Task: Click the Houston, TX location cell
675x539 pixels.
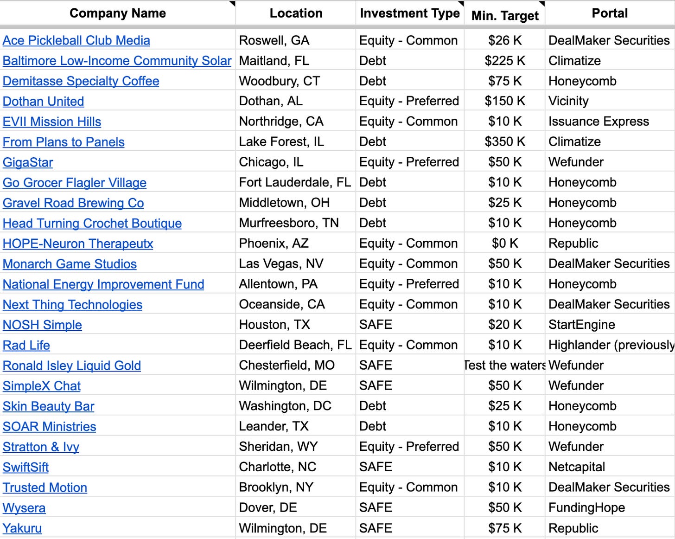Action: (x=296, y=325)
